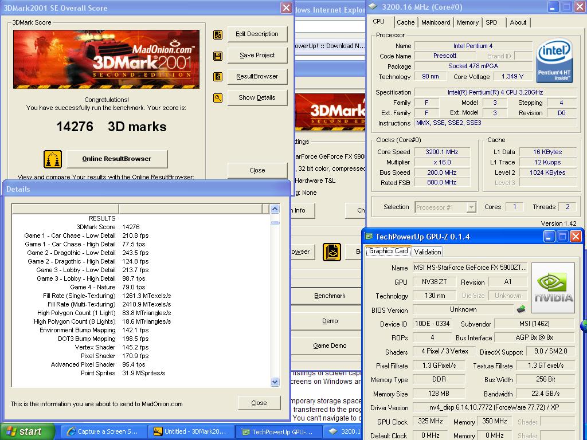Click the Core Voltage 1.349 V value
The width and height of the screenshot is (587, 440).
tap(512, 76)
